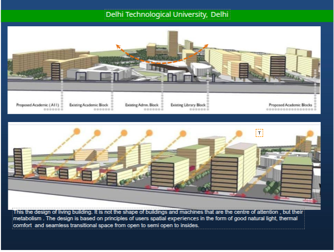Image resolution: width=334 pixels, height=252 pixels.
Task: Click the leftmost orange sun circle
Action: pos(77,131)
